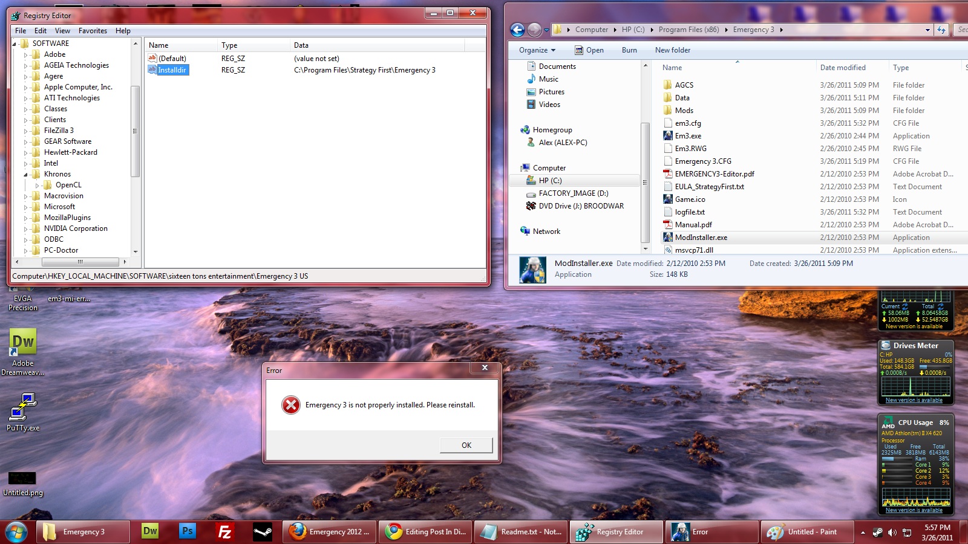Screen dimensions: 968x544
Task: Click the Start orb on the taskbar
Action: click(x=16, y=532)
